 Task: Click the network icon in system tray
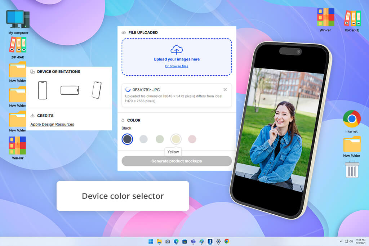coord(346,241)
